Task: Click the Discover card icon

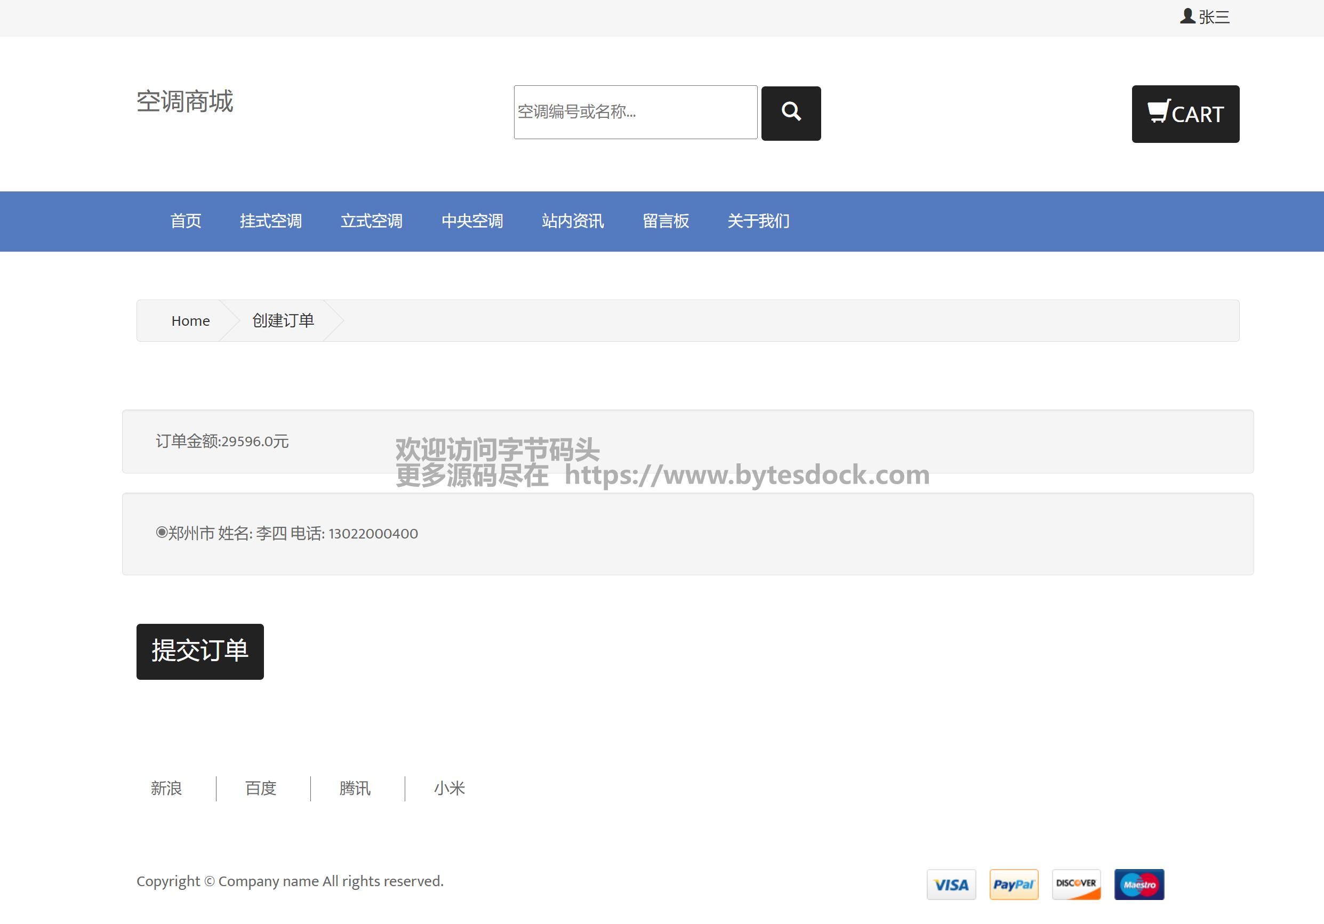Action: (x=1076, y=883)
